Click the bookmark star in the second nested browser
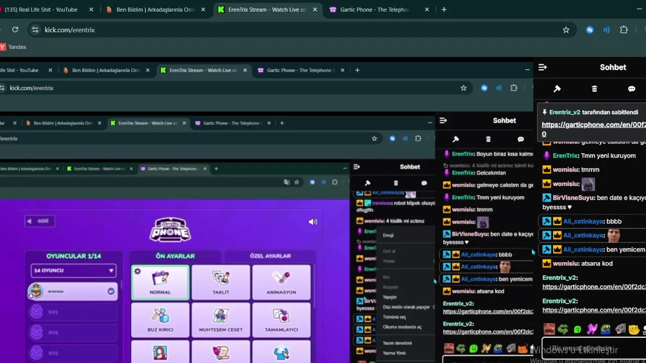 [463, 88]
